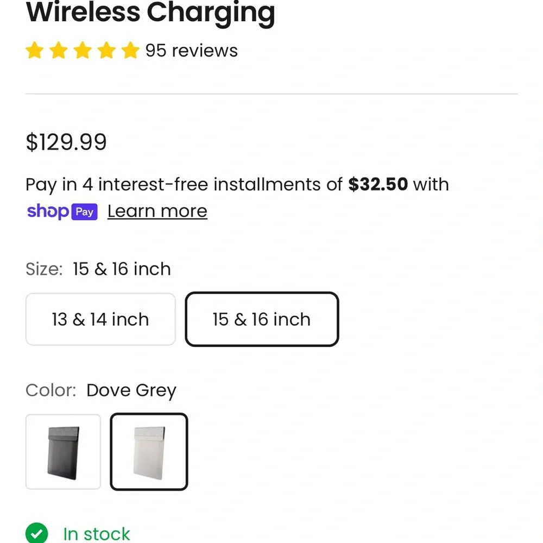Click the purple Pay badge
The image size is (543, 543).
pyautogui.click(x=85, y=212)
